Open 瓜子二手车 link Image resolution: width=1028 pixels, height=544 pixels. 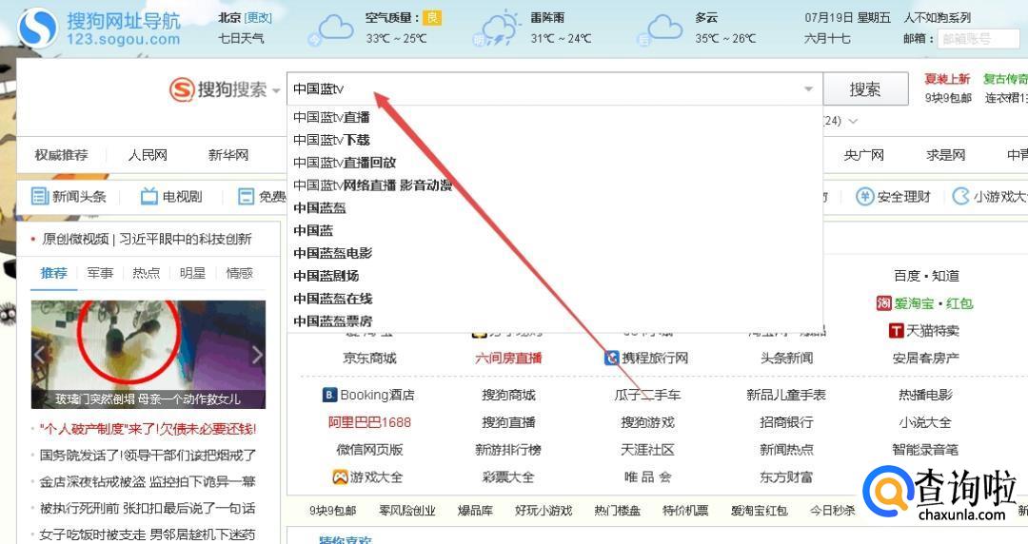coord(647,395)
